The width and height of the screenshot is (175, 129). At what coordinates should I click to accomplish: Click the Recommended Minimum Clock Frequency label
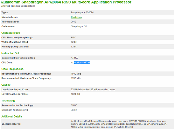[x=26, y=74]
